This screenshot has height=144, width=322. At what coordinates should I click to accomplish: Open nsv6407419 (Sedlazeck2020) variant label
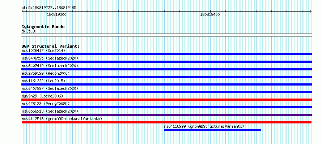point(50,66)
